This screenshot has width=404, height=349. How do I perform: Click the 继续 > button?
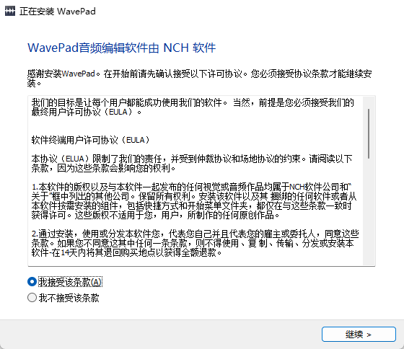(x=359, y=335)
